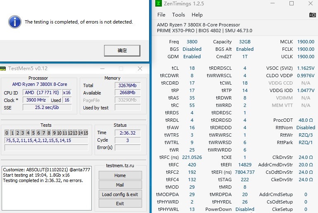Click the ZenTimings green Z app icon
This screenshot has width=318, height=213.
pyautogui.click(x=159, y=3)
